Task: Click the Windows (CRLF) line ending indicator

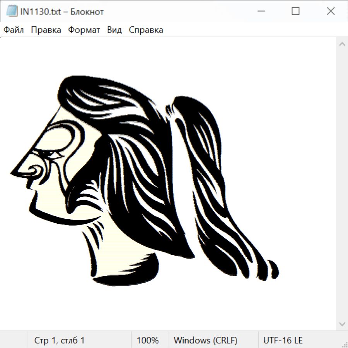Action: tap(205, 340)
